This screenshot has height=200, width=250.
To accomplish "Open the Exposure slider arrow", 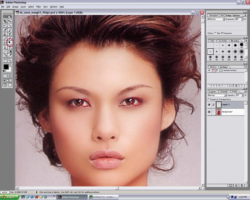I will [242, 19].
